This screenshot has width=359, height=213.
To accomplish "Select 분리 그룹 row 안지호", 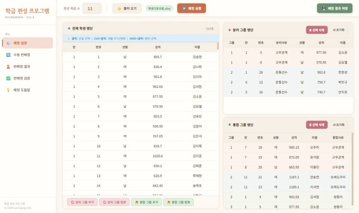I will pyautogui.click(x=288, y=92).
